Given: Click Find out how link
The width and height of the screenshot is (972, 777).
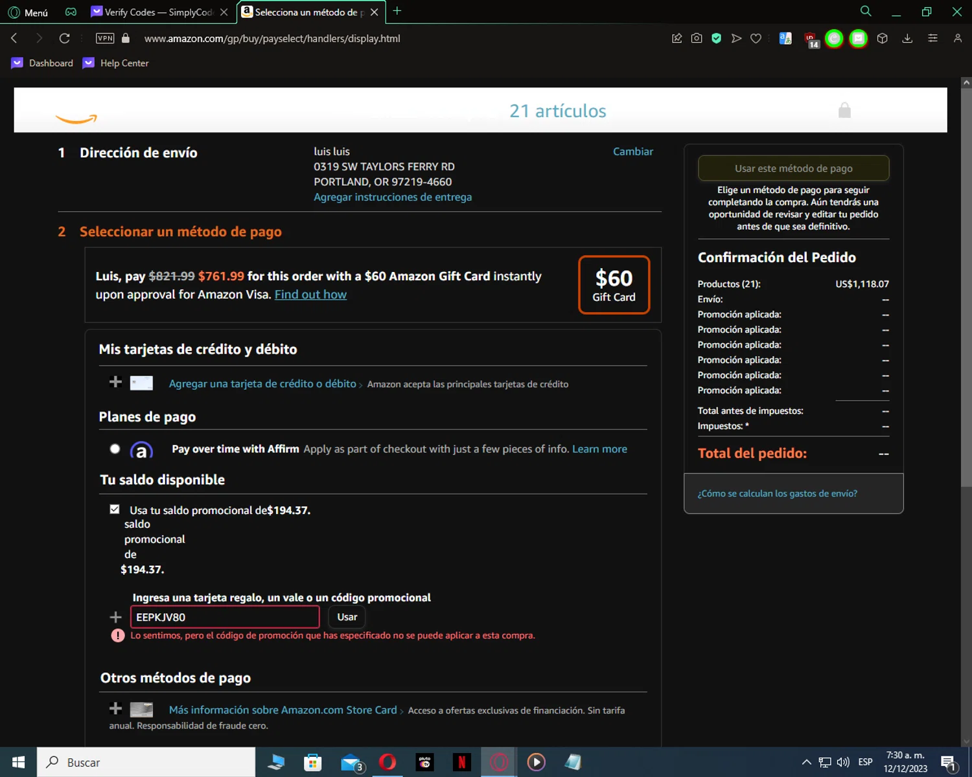Looking at the screenshot, I should tap(310, 295).
